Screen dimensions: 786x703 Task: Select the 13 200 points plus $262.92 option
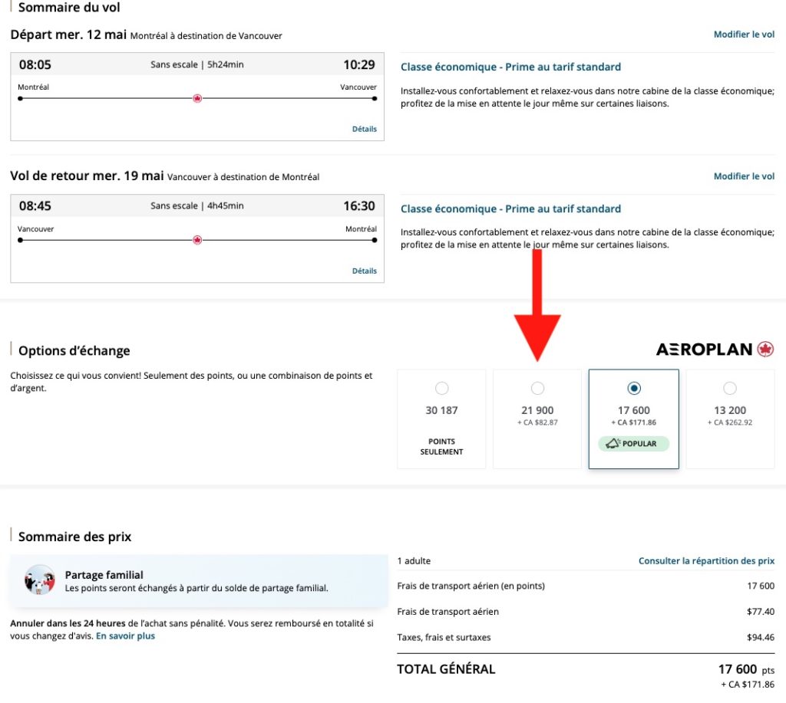(x=729, y=388)
